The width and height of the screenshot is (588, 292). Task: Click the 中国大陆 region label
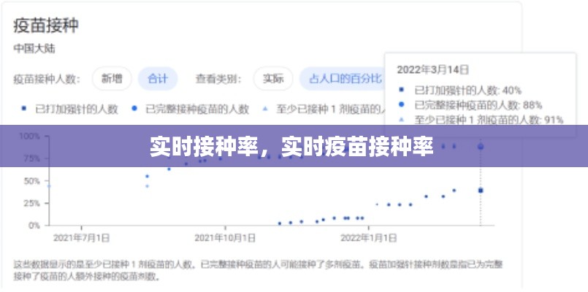[x=34, y=49]
